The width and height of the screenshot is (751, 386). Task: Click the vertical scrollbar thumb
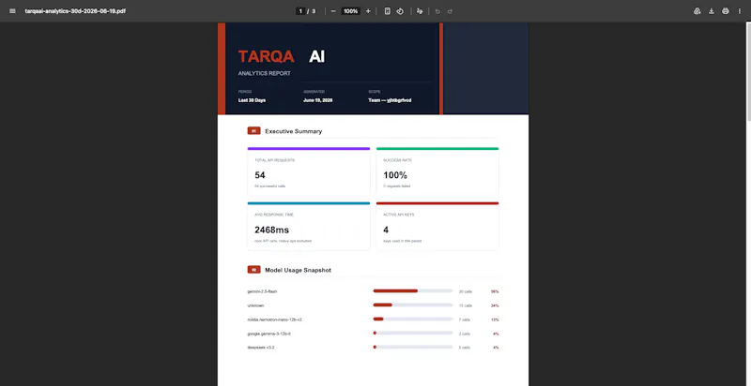[x=748, y=70]
